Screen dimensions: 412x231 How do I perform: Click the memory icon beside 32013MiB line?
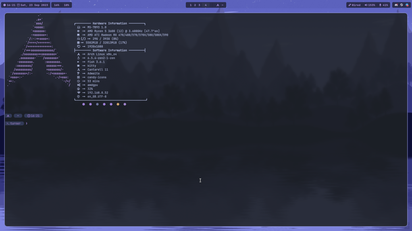click(78, 43)
